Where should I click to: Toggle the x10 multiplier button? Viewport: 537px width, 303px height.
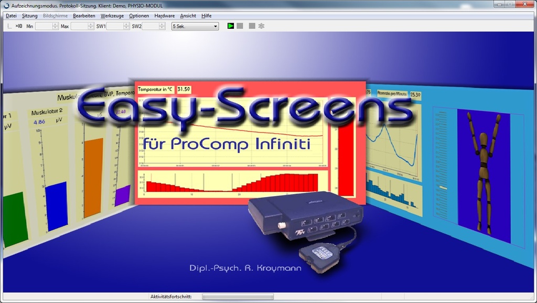click(18, 26)
